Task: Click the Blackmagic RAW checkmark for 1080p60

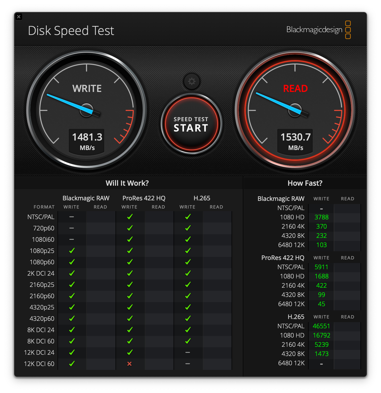Action: coord(72,262)
